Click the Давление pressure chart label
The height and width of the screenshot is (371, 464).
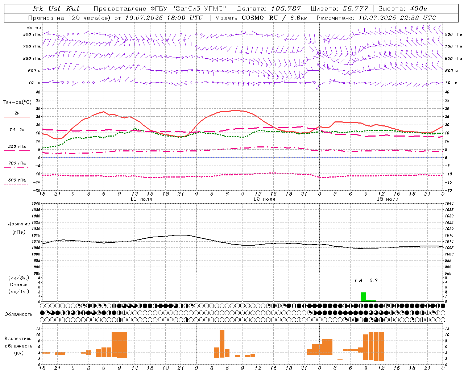[19, 224]
